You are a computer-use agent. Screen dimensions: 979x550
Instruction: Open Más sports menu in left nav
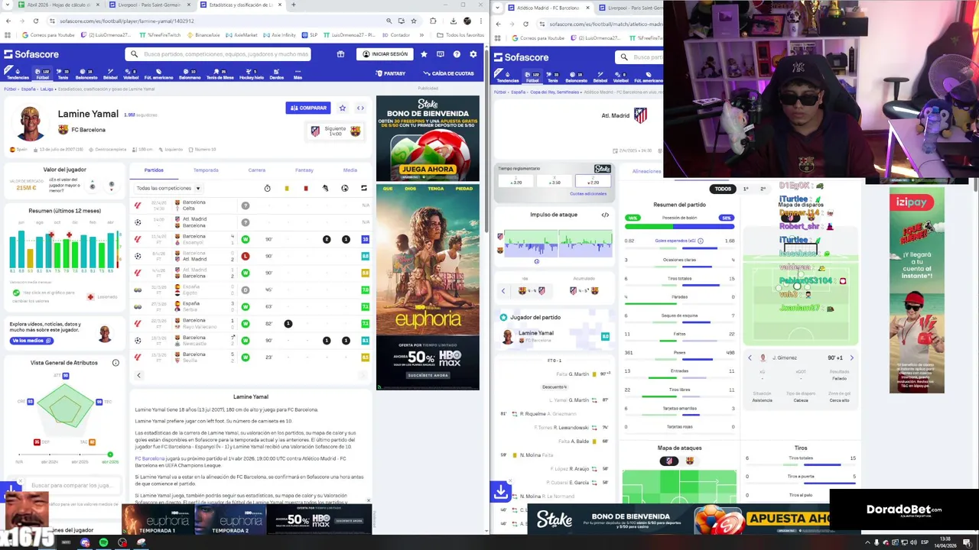(298, 74)
